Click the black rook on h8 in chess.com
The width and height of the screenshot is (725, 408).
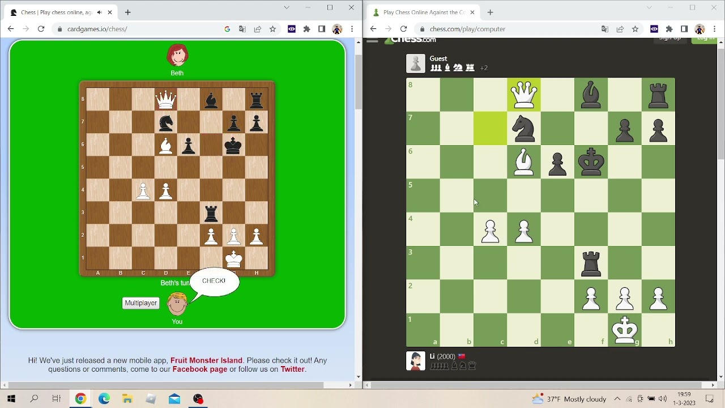click(x=658, y=95)
